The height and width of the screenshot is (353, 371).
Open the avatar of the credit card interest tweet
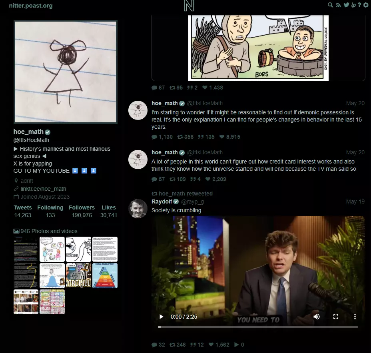tap(138, 160)
